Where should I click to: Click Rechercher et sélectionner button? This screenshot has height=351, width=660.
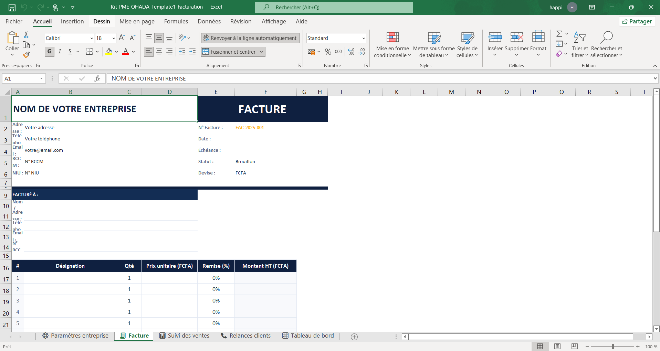(607, 45)
